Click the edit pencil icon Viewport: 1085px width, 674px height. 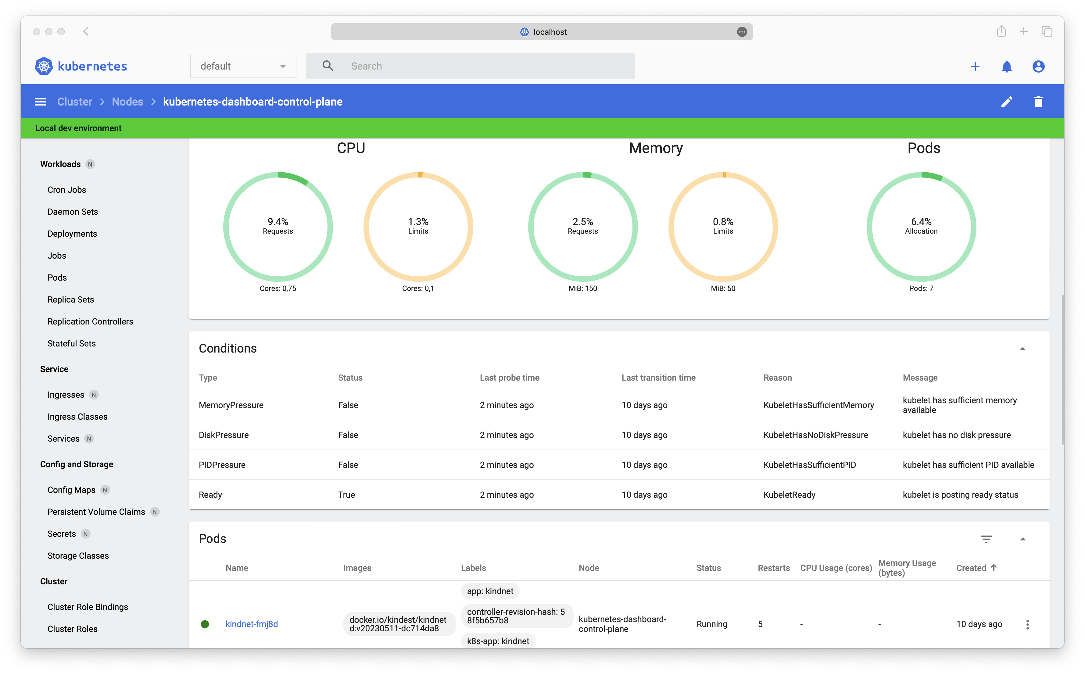coord(1007,102)
